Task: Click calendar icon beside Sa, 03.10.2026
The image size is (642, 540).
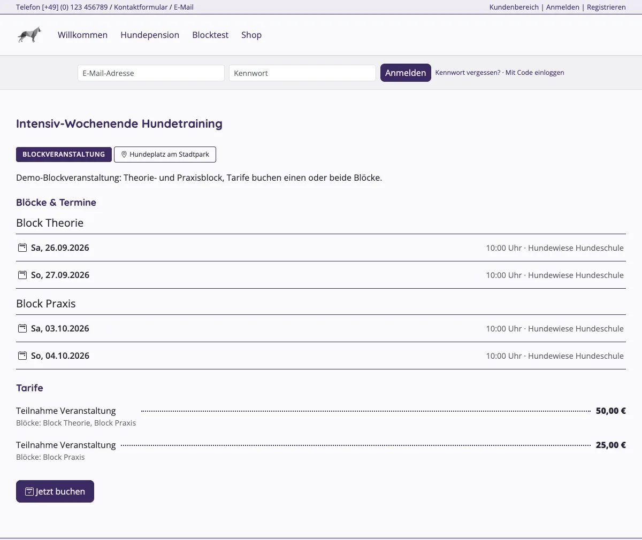Action: pyautogui.click(x=22, y=328)
